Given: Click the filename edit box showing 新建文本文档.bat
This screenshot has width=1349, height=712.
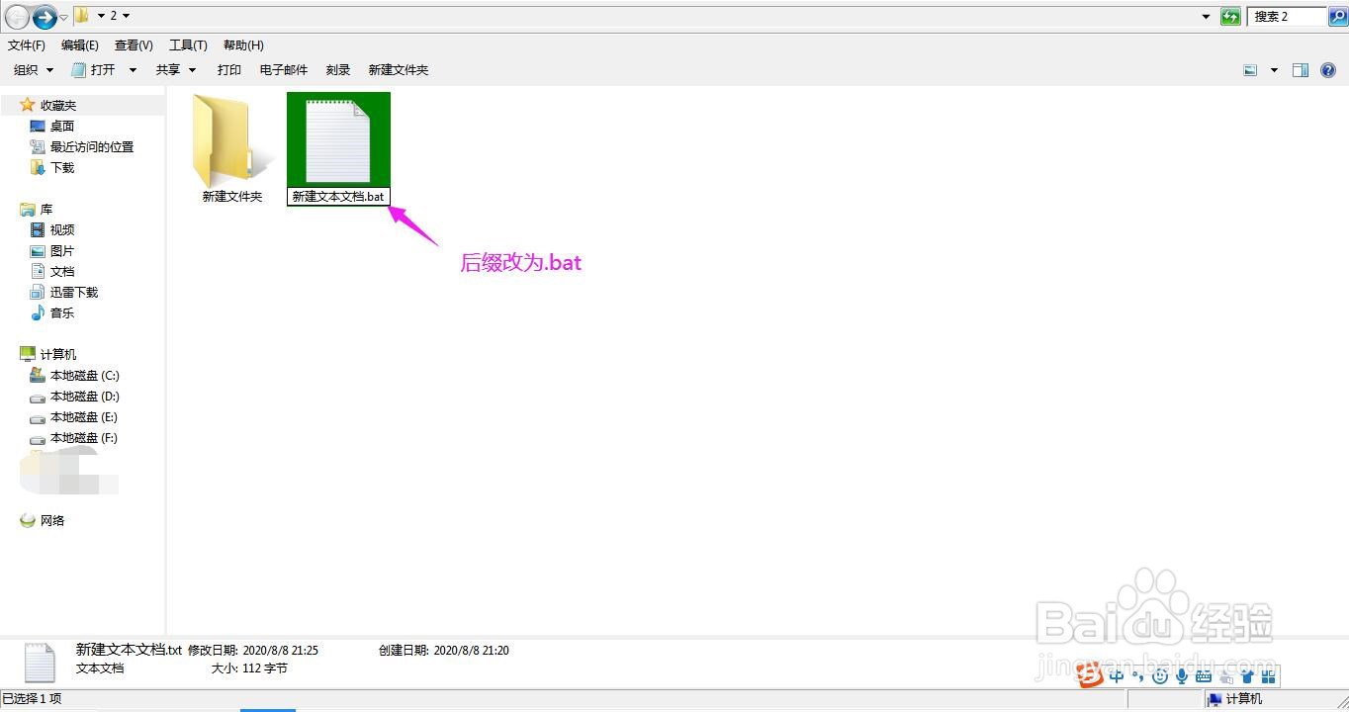Looking at the screenshot, I should point(338,197).
